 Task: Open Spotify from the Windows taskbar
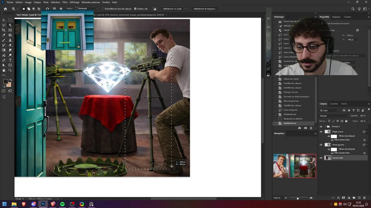click(x=62, y=204)
